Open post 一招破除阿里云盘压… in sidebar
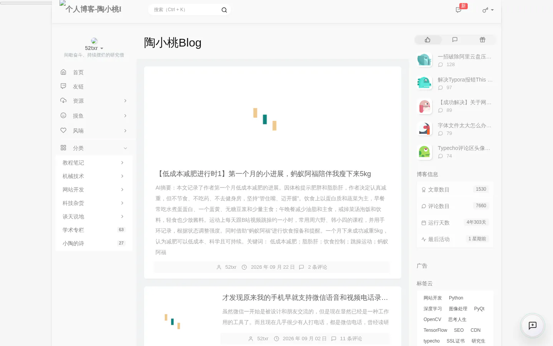553x346 pixels. click(465, 57)
